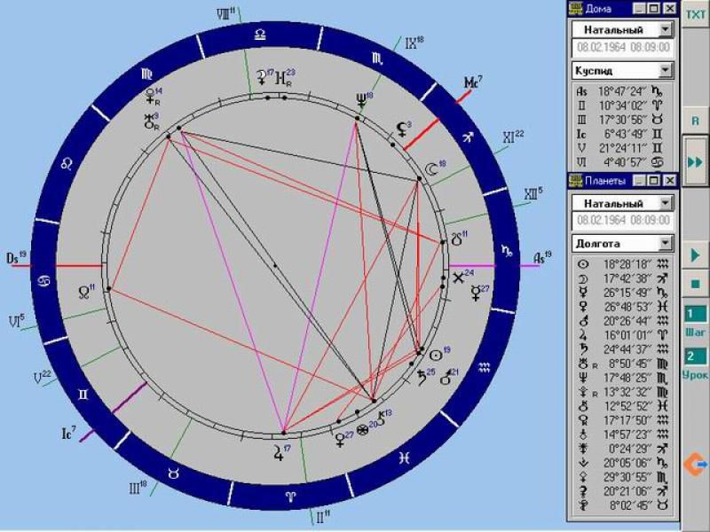Viewport: 710px width, 532px height.
Task: Minimize the Дома panel window
Action: 640,9
